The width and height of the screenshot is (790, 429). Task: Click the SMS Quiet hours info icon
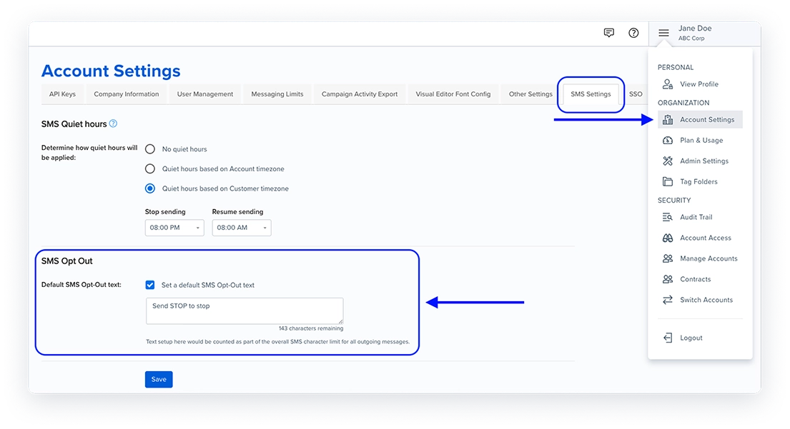click(x=113, y=124)
